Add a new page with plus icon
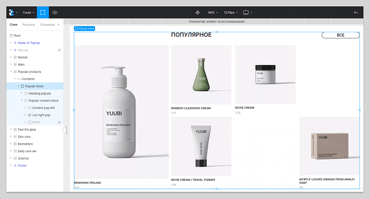This screenshot has height=199, width=370. [x=58, y=24]
